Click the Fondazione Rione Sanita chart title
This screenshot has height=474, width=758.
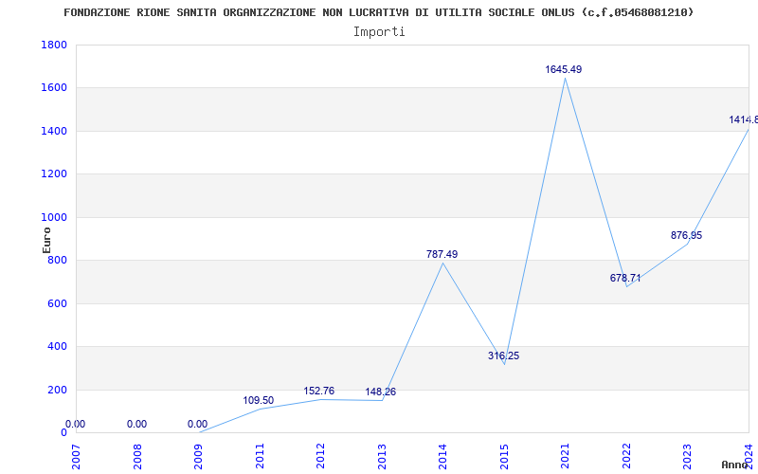378,12
